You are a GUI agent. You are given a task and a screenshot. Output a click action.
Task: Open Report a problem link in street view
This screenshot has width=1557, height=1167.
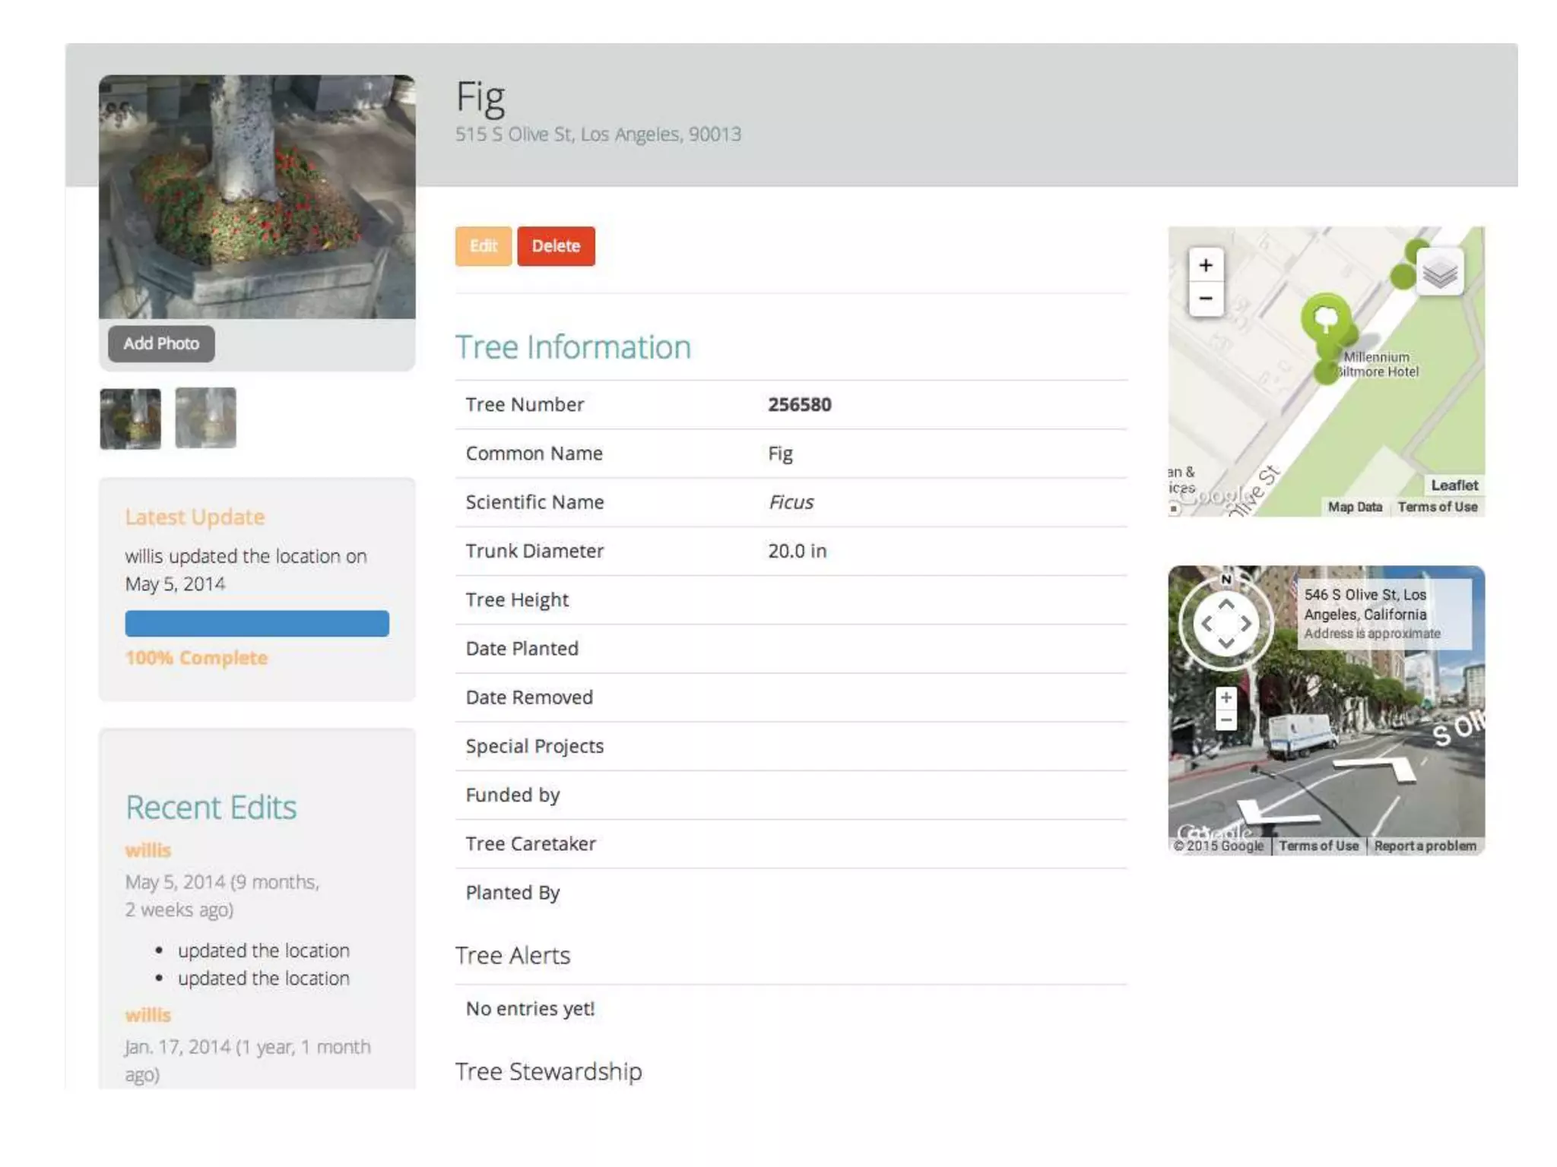tap(1425, 846)
